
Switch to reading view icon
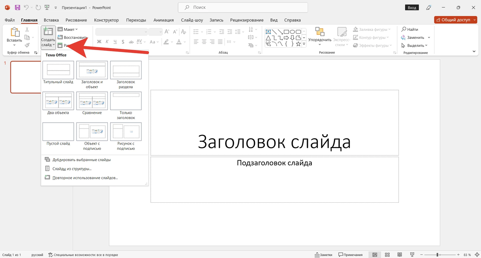coord(400,254)
